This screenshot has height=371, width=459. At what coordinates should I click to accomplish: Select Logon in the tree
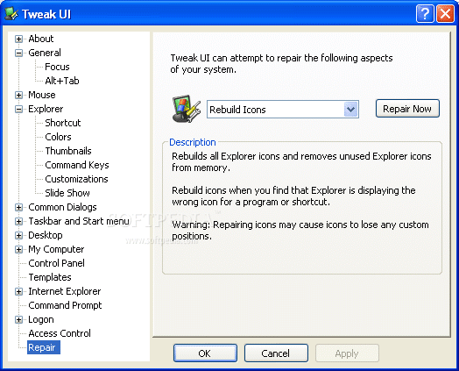(x=41, y=319)
